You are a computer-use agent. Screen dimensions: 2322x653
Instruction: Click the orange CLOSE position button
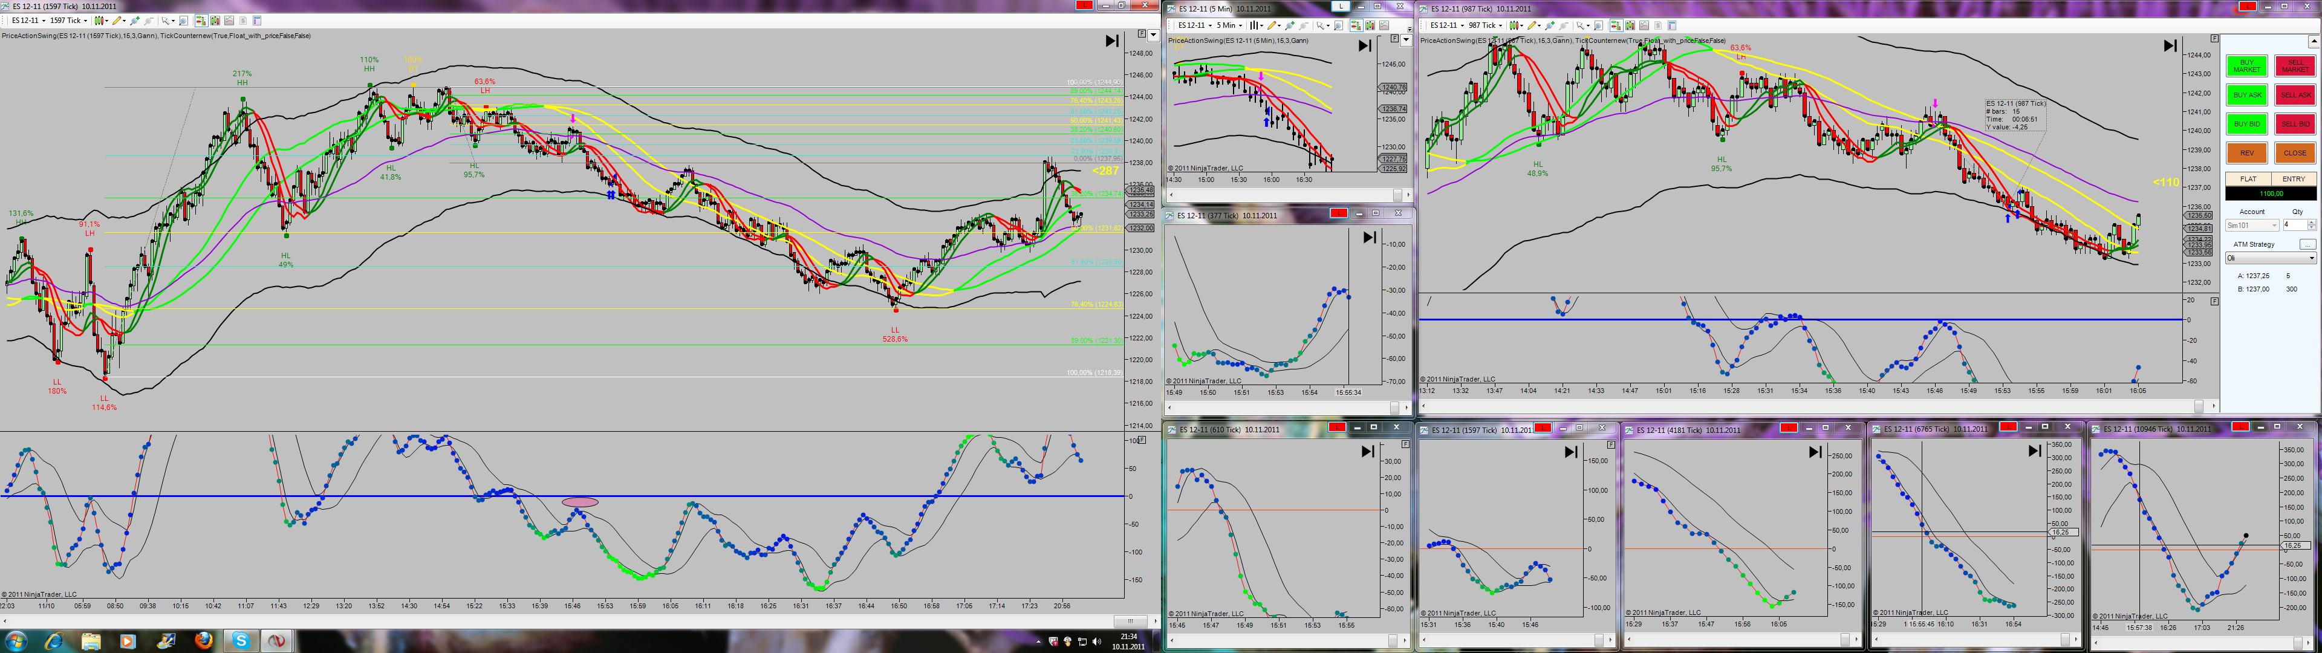point(2295,154)
